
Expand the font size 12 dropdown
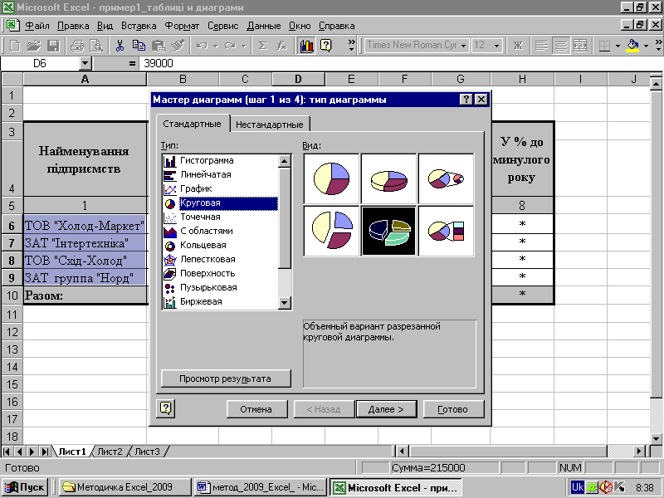click(496, 46)
